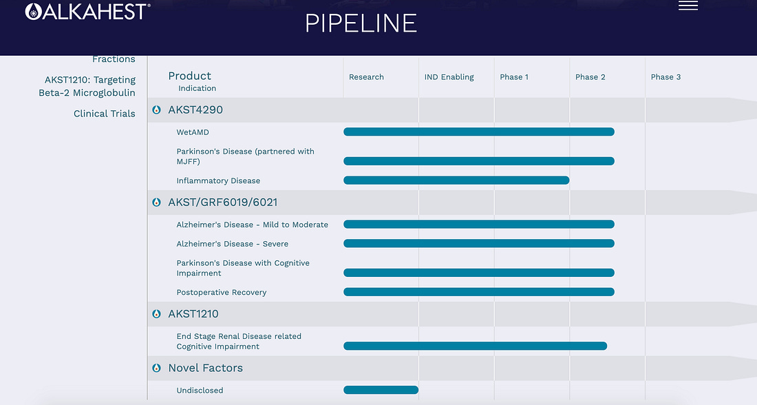Click the Indication subheader text

[x=197, y=88]
